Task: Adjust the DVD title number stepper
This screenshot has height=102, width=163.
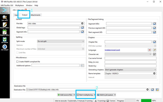Action: (x=155, y=46)
